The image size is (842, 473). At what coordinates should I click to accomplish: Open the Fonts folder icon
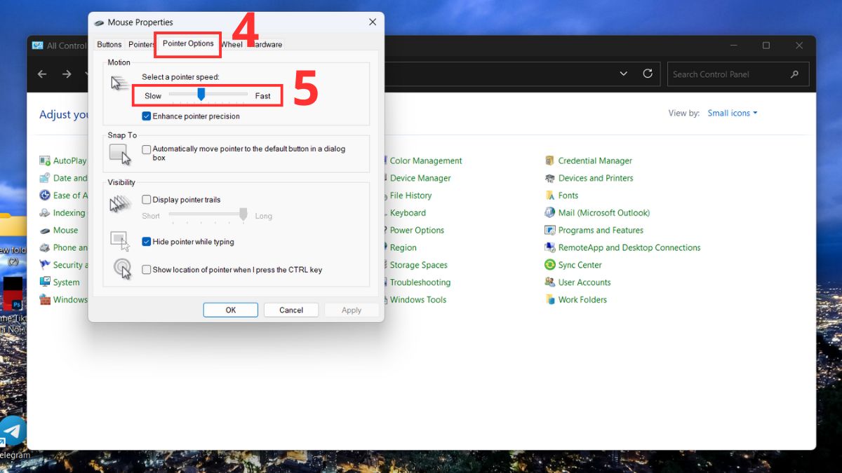(550, 196)
